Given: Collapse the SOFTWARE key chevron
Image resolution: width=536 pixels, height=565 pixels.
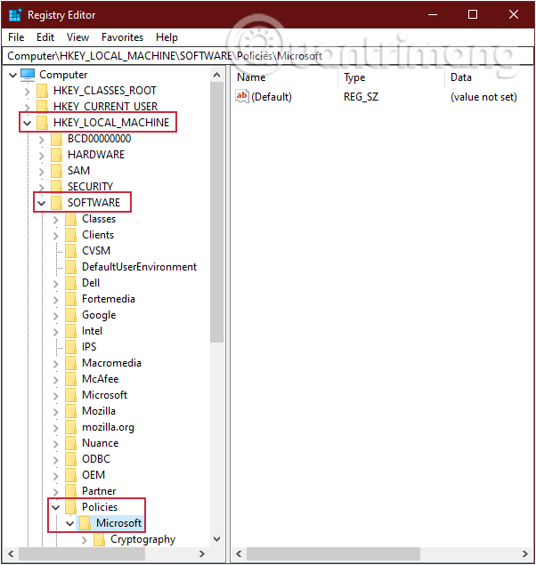Looking at the screenshot, I should (x=41, y=203).
